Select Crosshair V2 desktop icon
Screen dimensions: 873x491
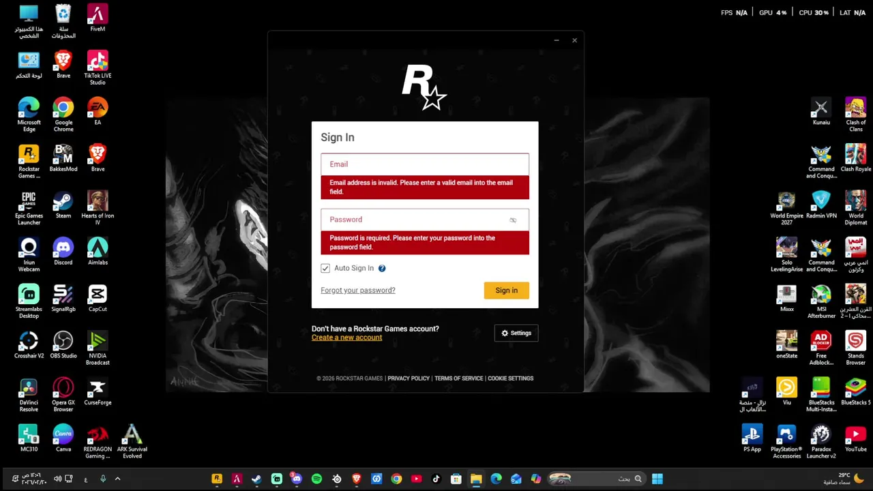click(29, 344)
